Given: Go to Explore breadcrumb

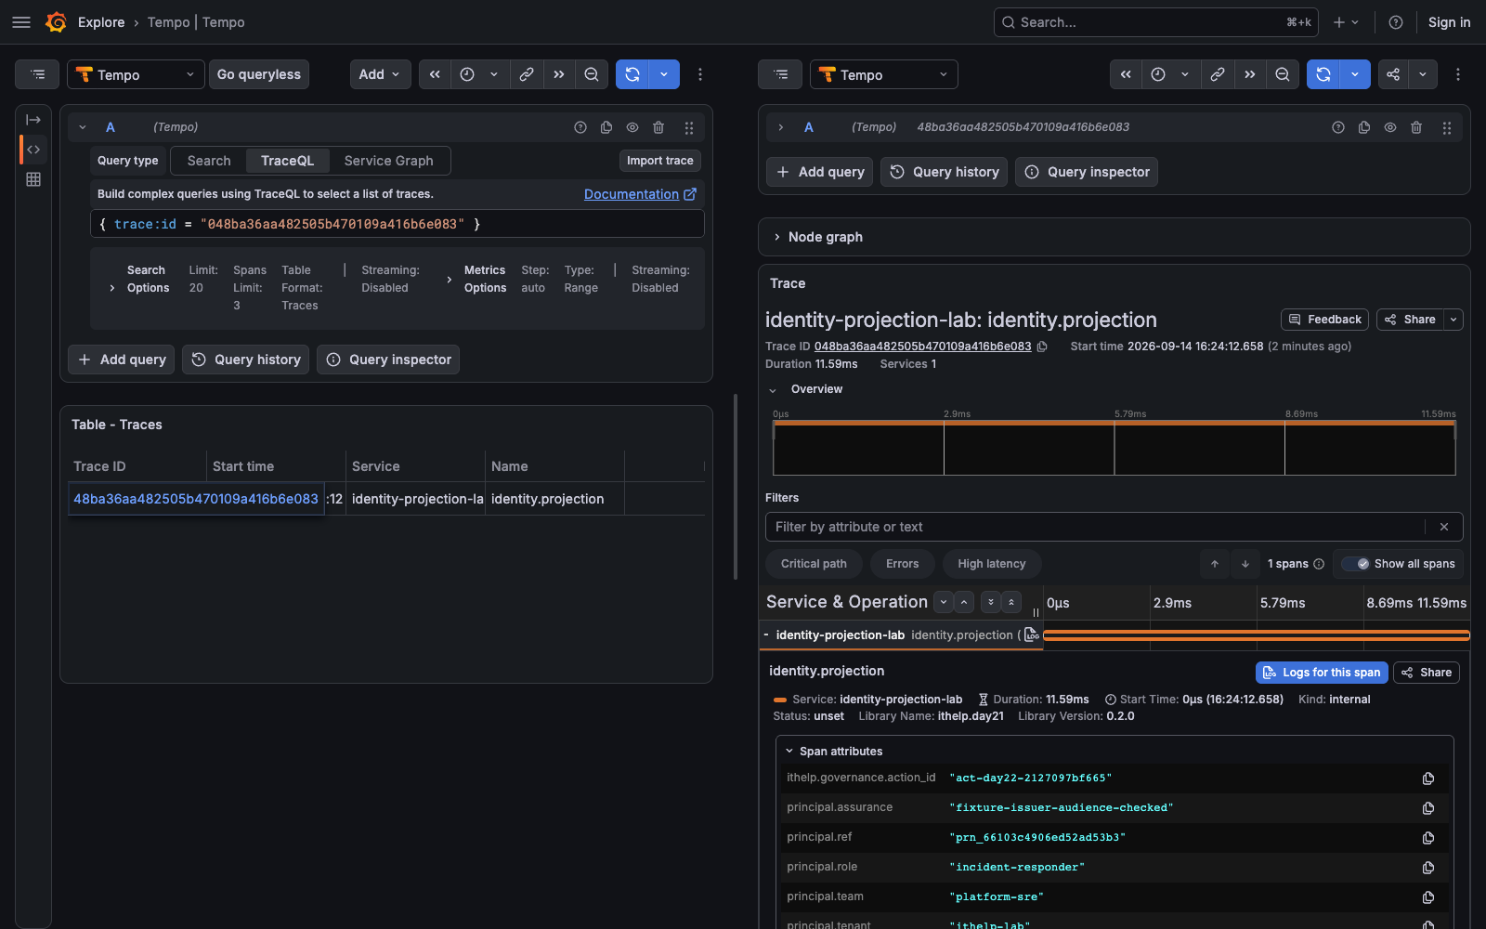Looking at the screenshot, I should (x=101, y=22).
